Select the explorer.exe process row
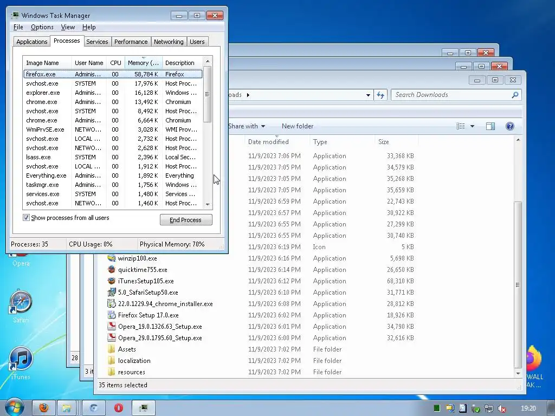This screenshot has height=416, width=555. (x=113, y=93)
